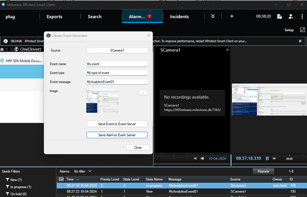Viewport: 307px width, 197px height.
Task: Open the No filter dropdown
Action: (x=82, y=171)
